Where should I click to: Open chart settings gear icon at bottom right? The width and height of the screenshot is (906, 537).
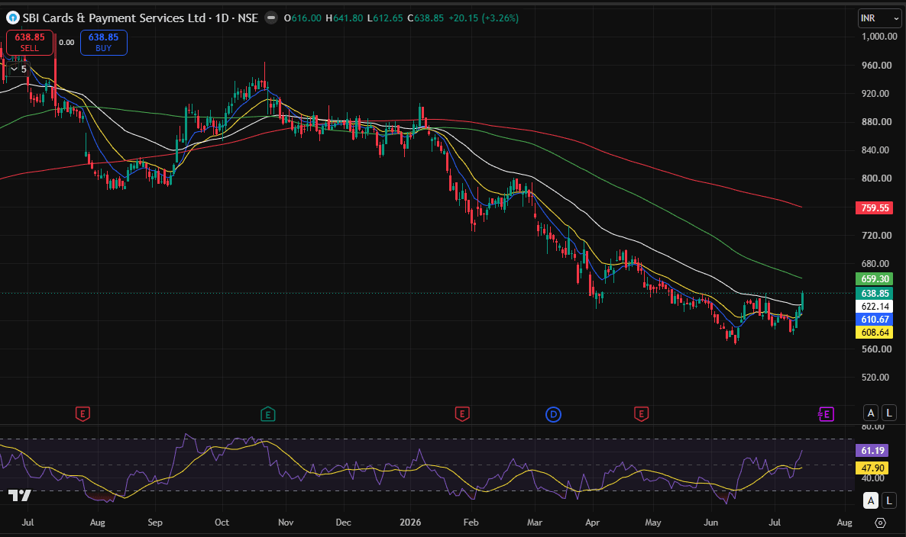coord(880,523)
